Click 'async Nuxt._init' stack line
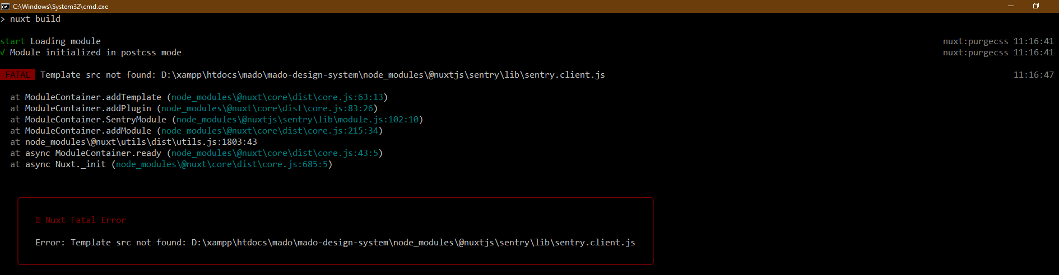Screen dimensions: 1059x275 pyautogui.click(x=171, y=164)
